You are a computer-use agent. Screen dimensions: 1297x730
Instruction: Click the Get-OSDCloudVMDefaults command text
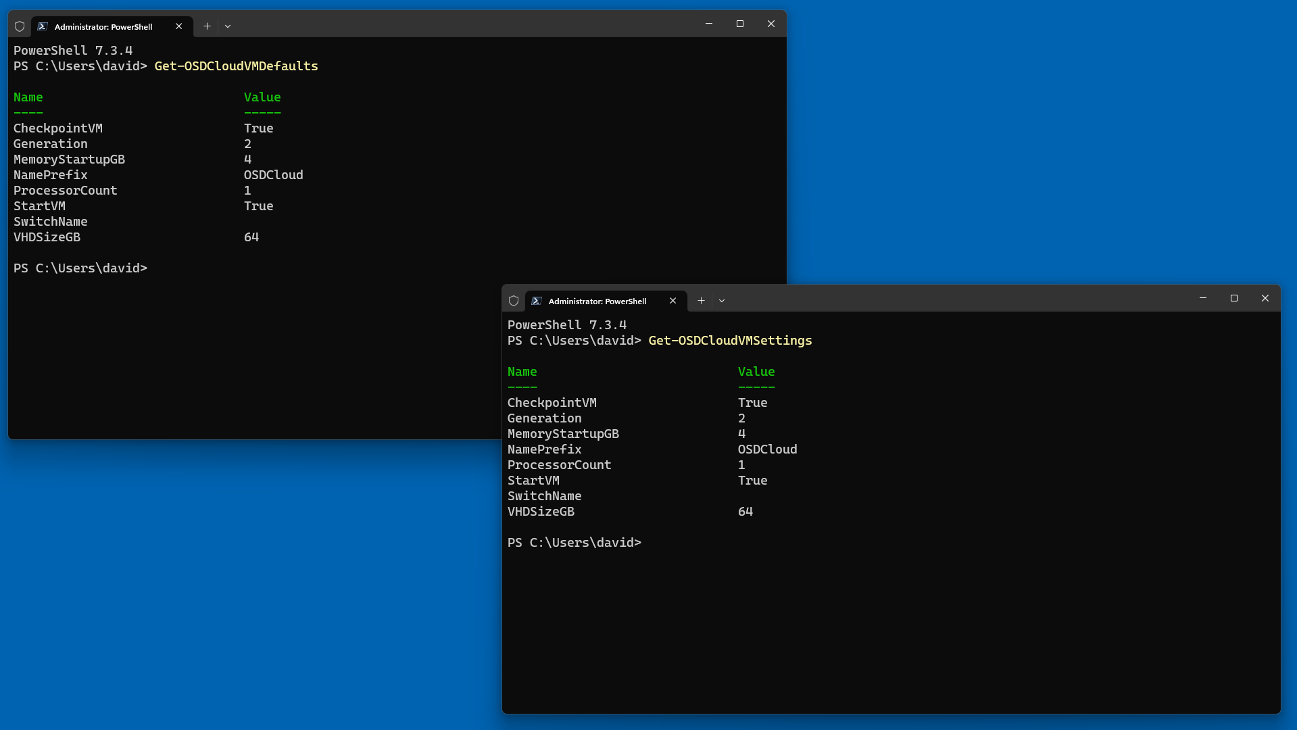click(236, 66)
